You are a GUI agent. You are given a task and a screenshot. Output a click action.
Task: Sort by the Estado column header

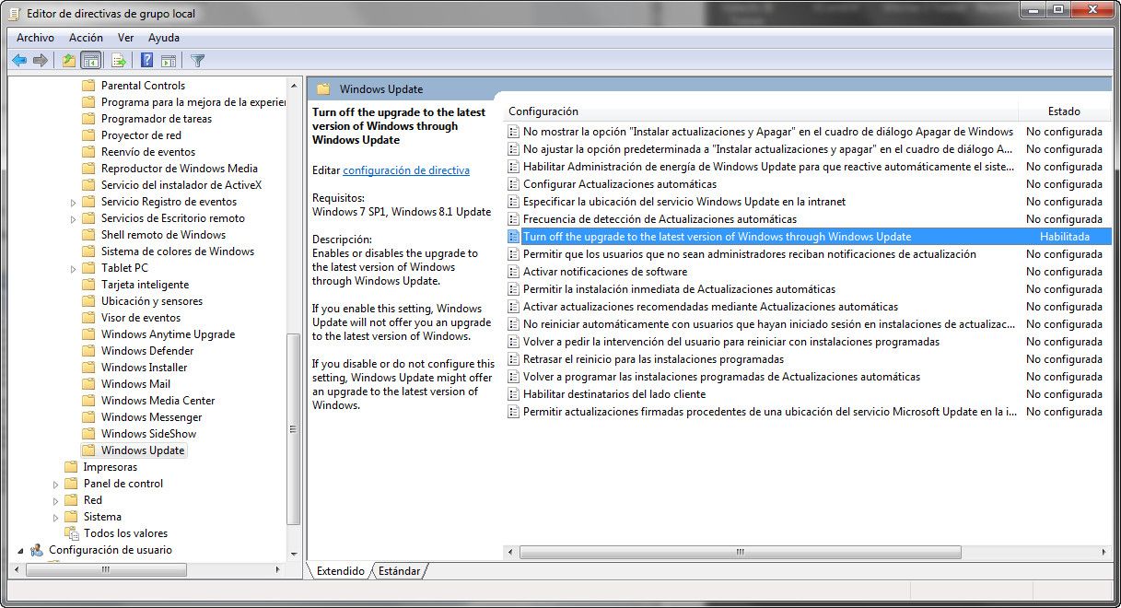pos(1064,111)
